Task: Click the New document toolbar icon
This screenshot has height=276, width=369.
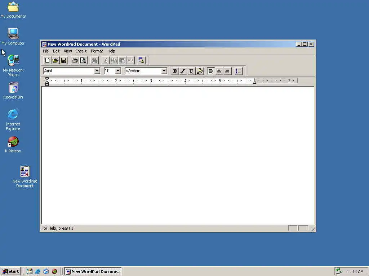Action: 47,60
